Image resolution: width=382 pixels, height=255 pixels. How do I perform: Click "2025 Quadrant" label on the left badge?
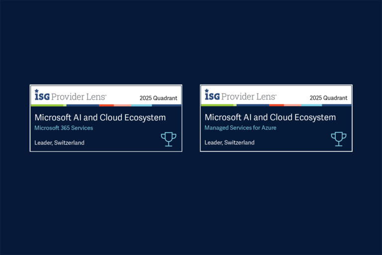point(158,98)
